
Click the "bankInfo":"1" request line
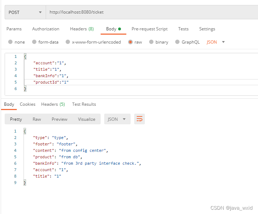[51, 76]
